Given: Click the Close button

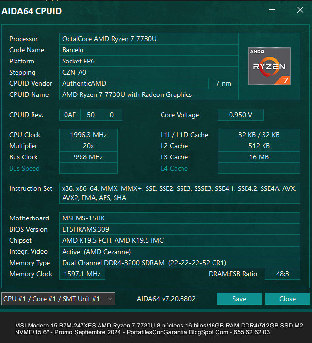Looking at the screenshot, I should pyautogui.click(x=287, y=299).
